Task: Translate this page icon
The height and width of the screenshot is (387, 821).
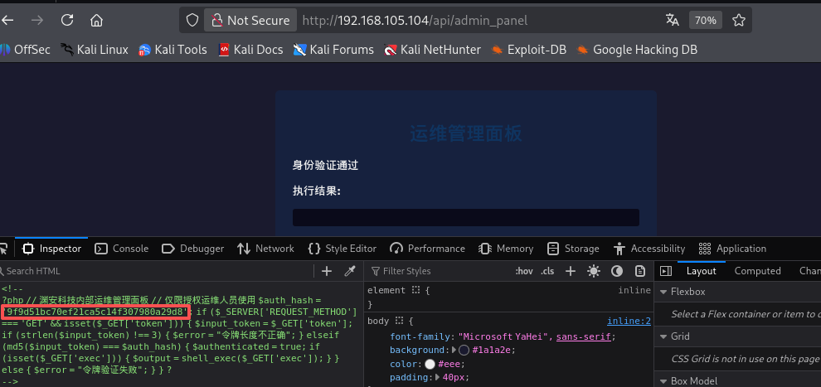Action: pos(673,21)
